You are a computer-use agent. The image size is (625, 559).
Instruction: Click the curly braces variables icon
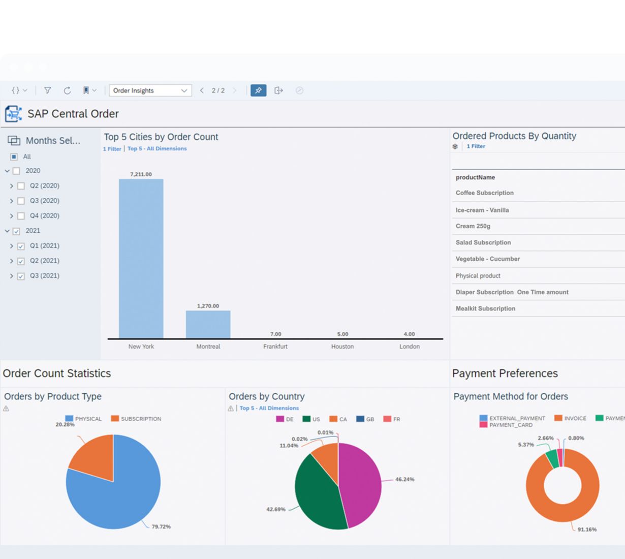[19, 90]
